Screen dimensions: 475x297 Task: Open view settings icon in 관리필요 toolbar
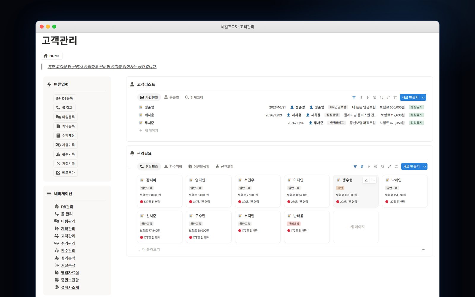[396, 167]
